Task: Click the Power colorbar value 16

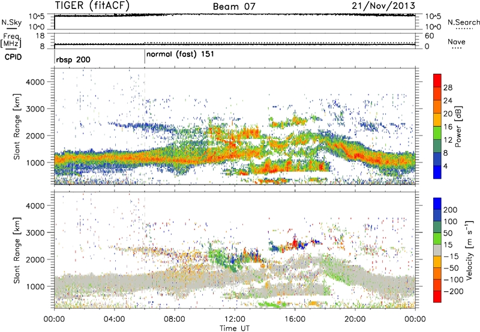Action: click(448, 127)
